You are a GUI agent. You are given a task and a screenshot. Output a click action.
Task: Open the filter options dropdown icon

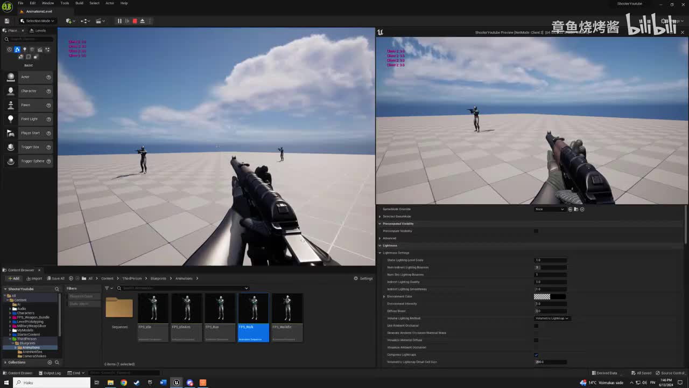pyautogui.click(x=108, y=288)
